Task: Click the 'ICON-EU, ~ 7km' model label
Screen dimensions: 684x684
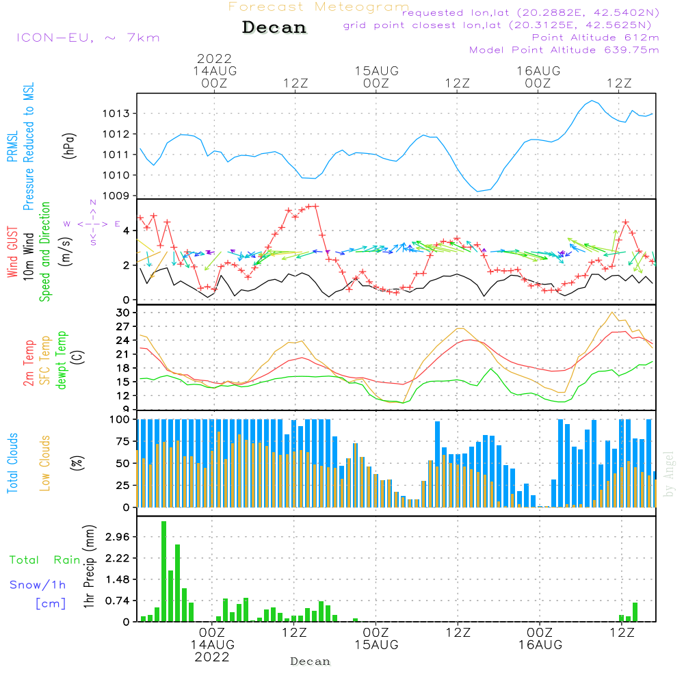Action: (88, 38)
